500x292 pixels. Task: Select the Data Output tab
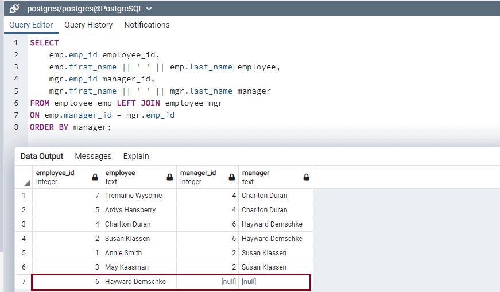coord(42,156)
